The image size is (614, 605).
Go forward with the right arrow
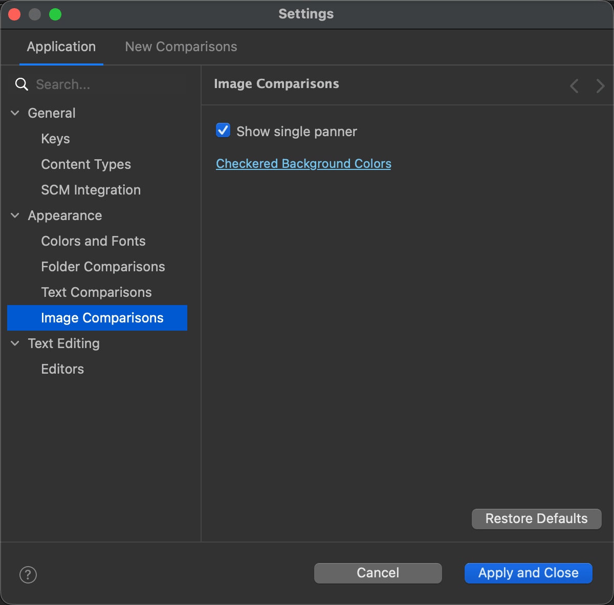click(600, 85)
